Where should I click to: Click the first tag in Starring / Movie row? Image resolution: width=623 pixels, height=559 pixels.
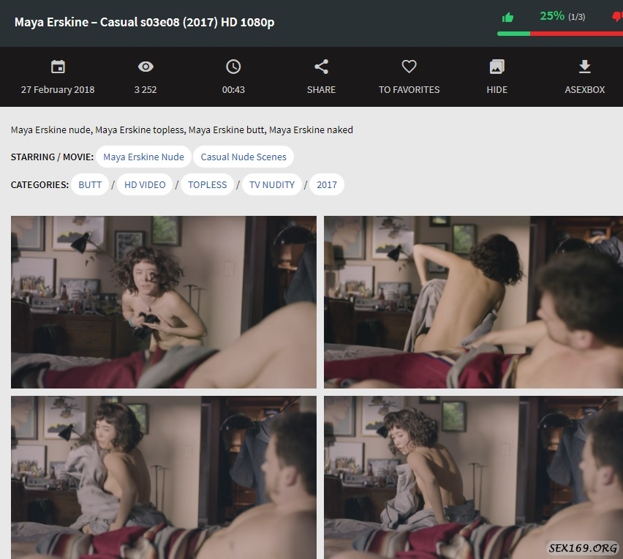(x=143, y=157)
